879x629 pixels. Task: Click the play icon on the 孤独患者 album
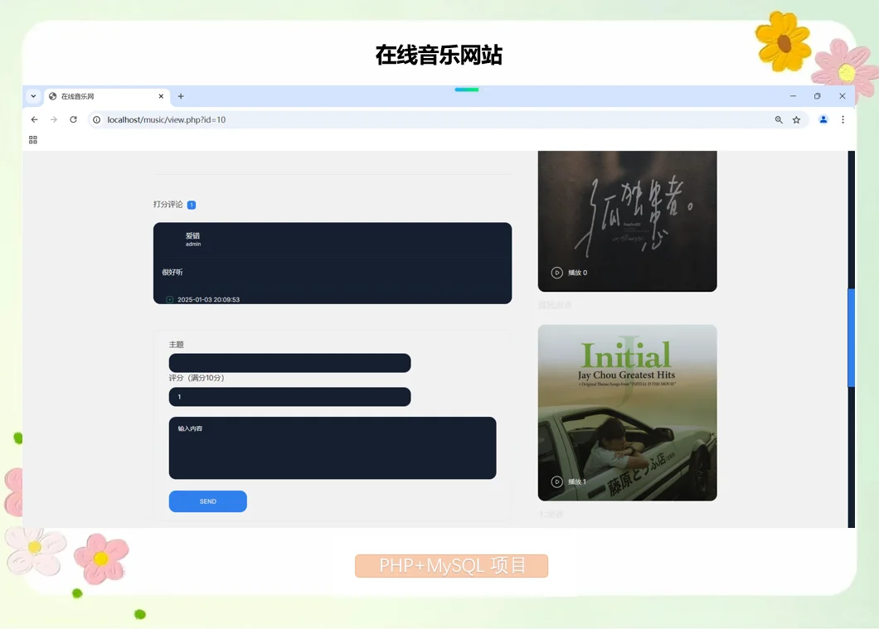[556, 273]
